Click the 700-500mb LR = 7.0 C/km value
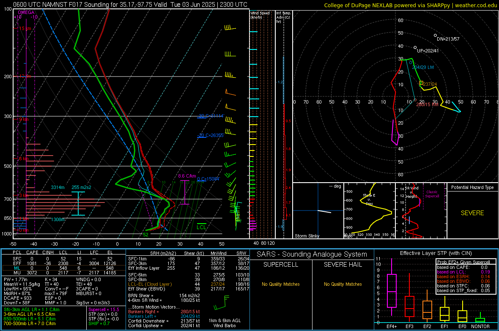Screen dimensions: 499x331 click(x=30, y=323)
